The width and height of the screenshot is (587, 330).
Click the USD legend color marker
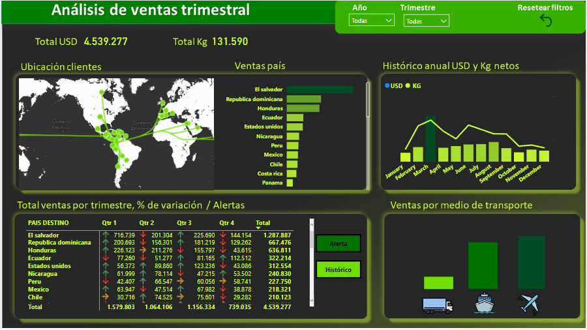coord(387,85)
